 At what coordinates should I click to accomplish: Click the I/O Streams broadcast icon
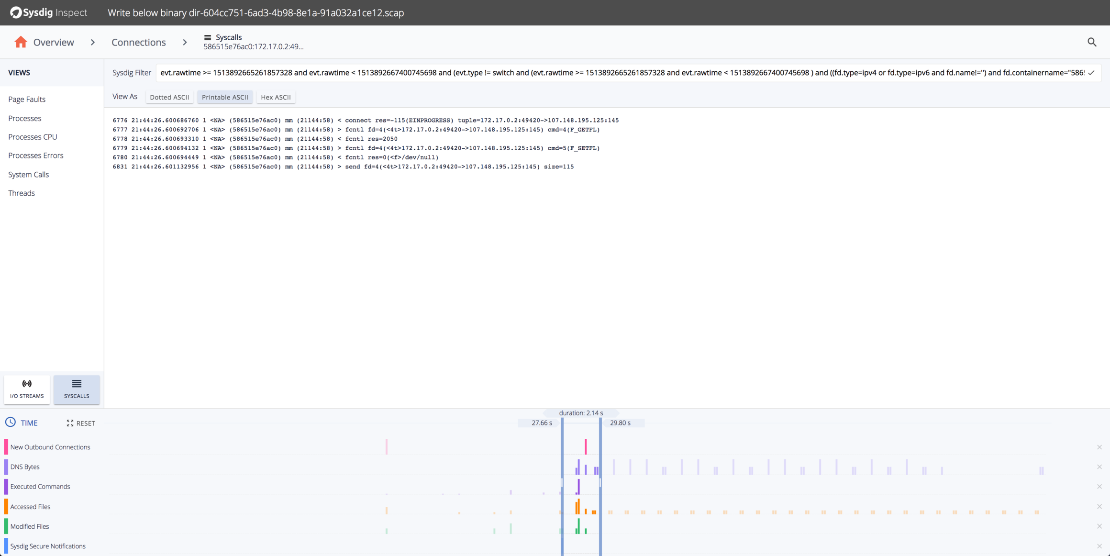[x=27, y=384]
